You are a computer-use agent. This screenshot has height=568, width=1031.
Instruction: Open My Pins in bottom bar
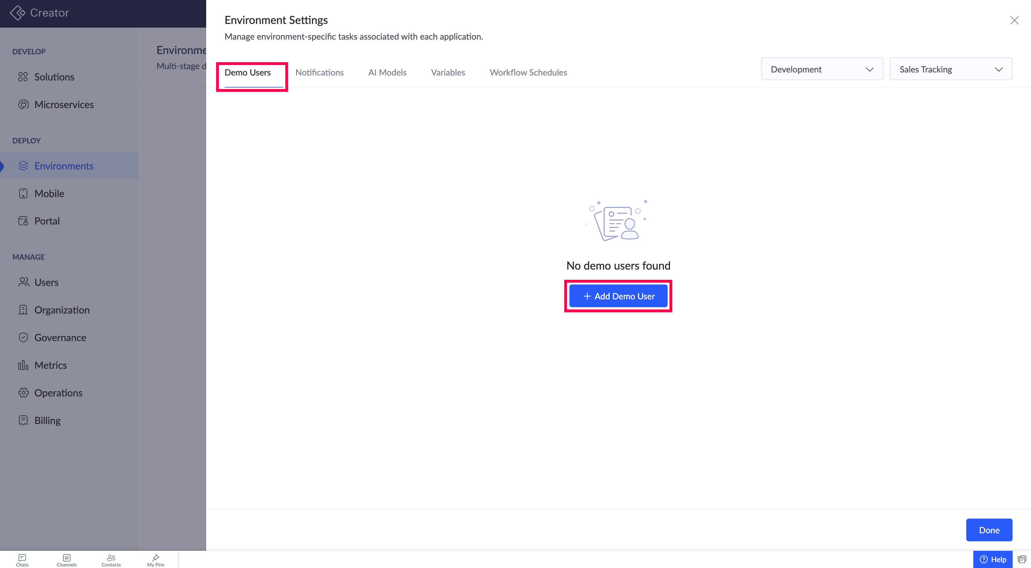[155, 560]
